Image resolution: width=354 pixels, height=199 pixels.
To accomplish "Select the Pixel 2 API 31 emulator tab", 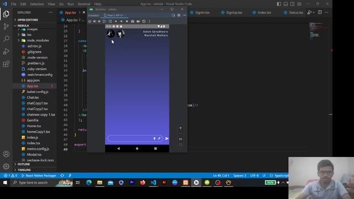I will tap(115, 15).
